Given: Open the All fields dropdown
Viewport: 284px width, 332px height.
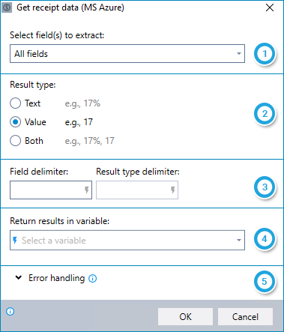Looking at the screenshot, I should 127,54.
